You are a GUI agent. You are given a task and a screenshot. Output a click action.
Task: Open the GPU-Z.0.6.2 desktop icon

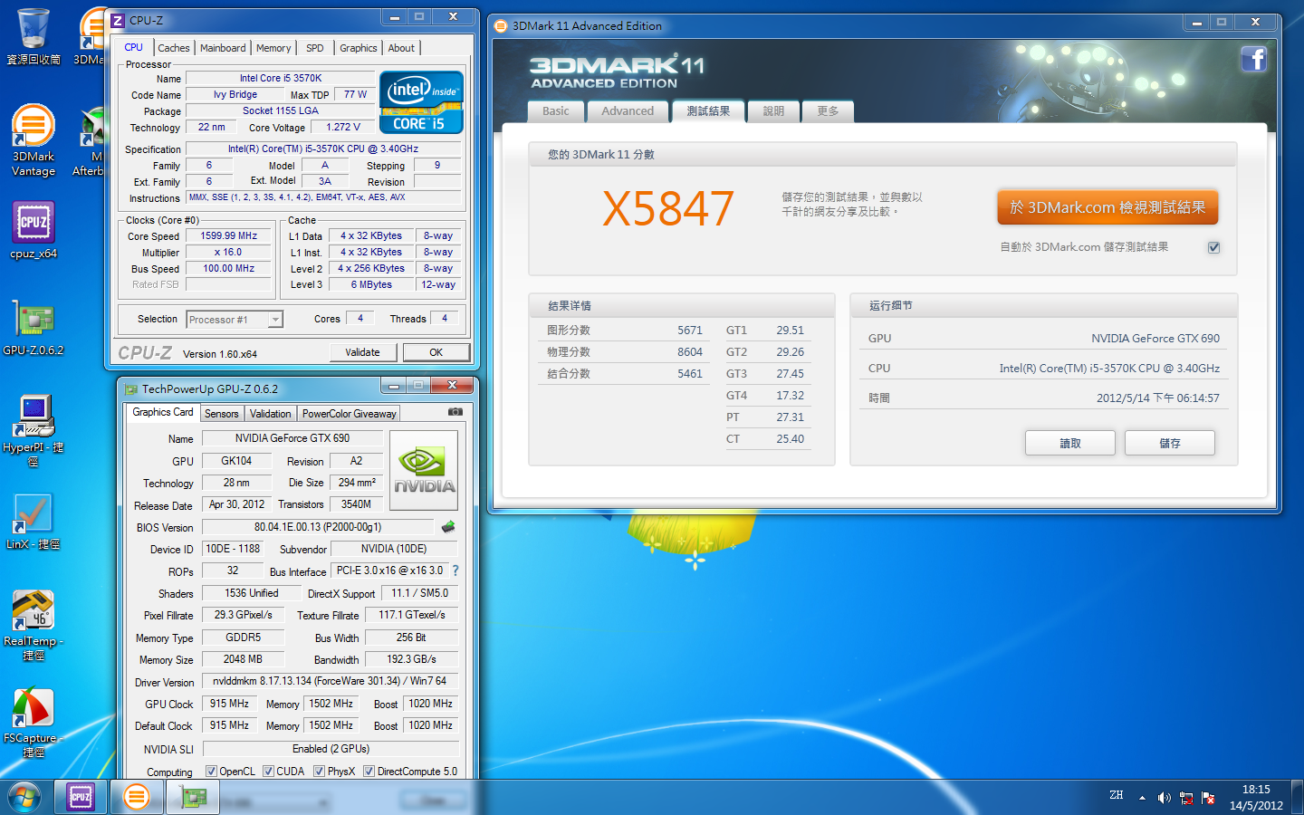tap(34, 327)
